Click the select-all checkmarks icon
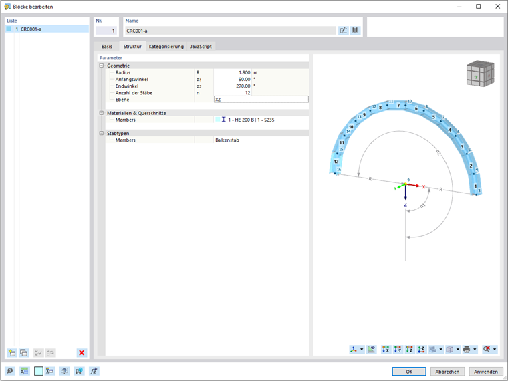The width and height of the screenshot is (508, 381). [38, 352]
